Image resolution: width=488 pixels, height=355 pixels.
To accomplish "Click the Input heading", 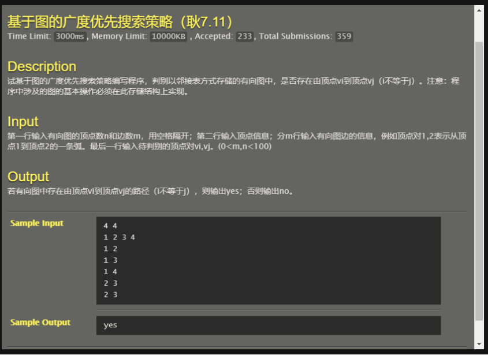I will 23,122.
